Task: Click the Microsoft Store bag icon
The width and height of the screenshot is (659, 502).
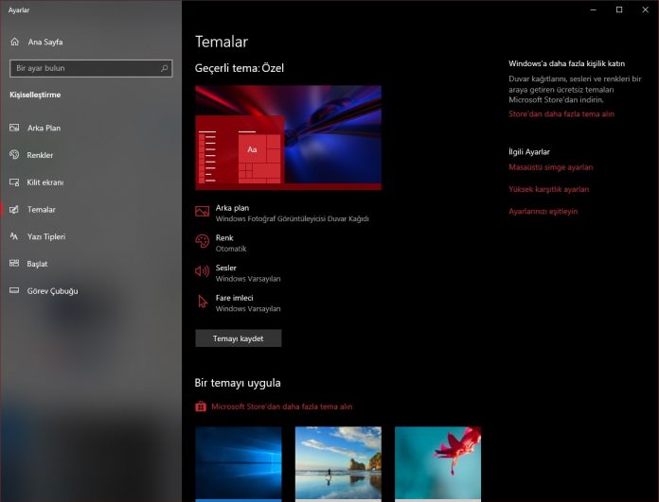Action: coord(201,407)
